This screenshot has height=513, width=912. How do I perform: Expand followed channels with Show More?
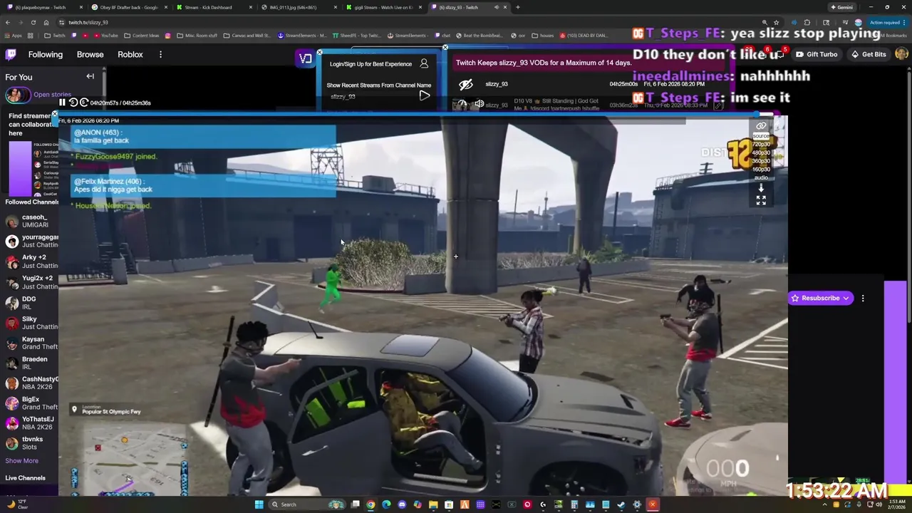point(22,460)
